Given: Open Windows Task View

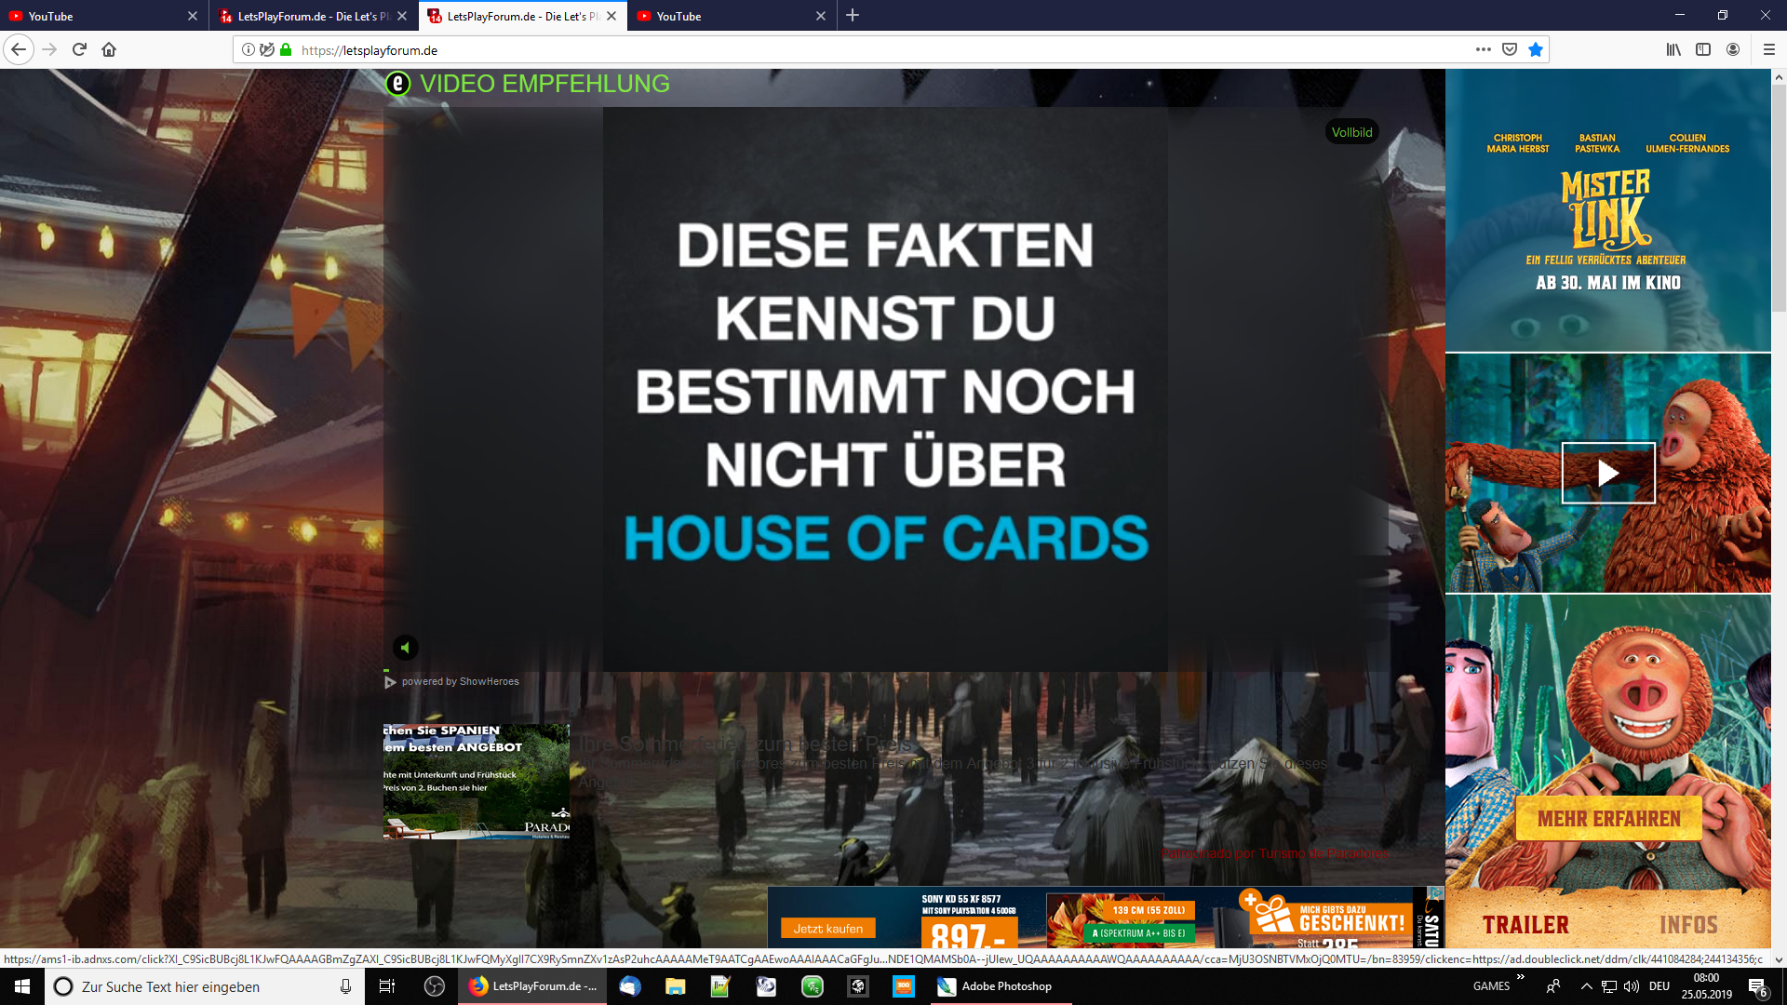Looking at the screenshot, I should click(387, 986).
